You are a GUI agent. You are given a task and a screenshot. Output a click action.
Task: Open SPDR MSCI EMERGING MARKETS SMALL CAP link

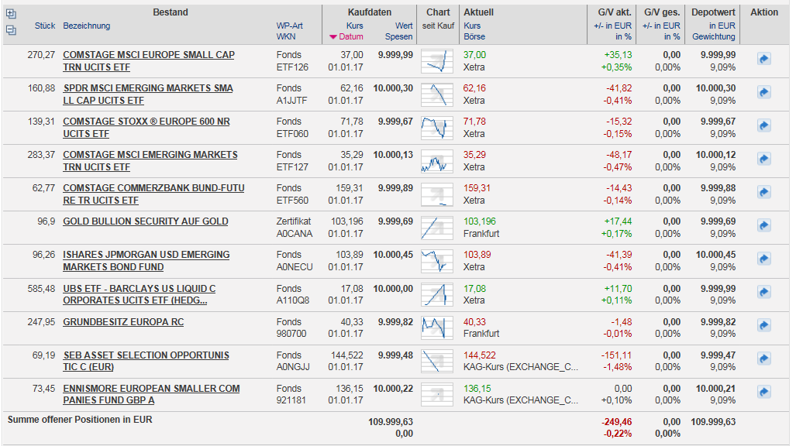click(x=148, y=94)
